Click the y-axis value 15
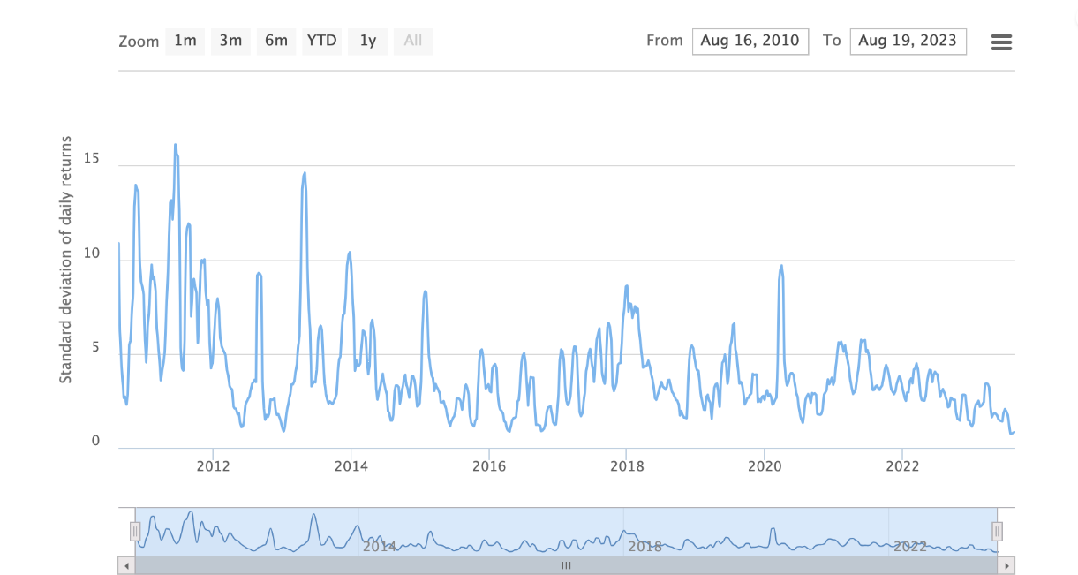This screenshot has height=575, width=1078. [92, 160]
